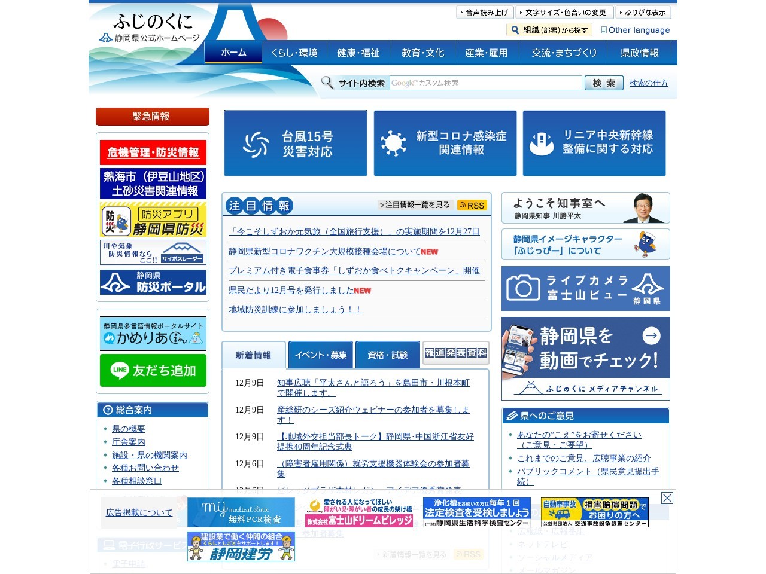
Task: Open 各種お問い合わせ link
Action: click(145, 468)
